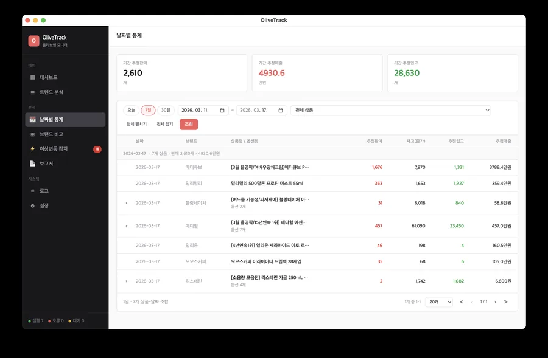Open calendar picker on start date field
The image size is (548, 358).
222,111
